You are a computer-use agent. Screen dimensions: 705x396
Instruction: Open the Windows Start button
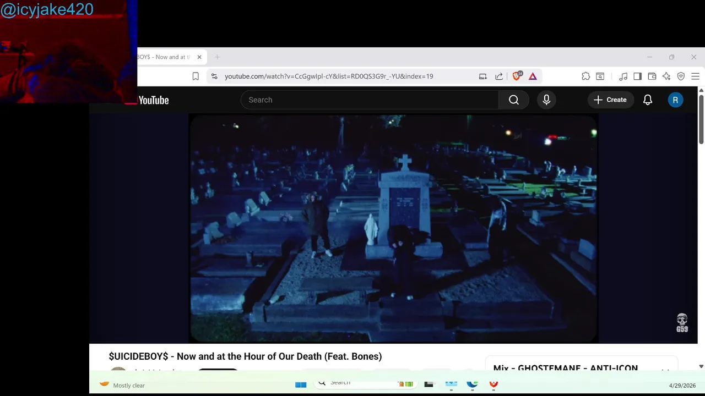[301, 384]
